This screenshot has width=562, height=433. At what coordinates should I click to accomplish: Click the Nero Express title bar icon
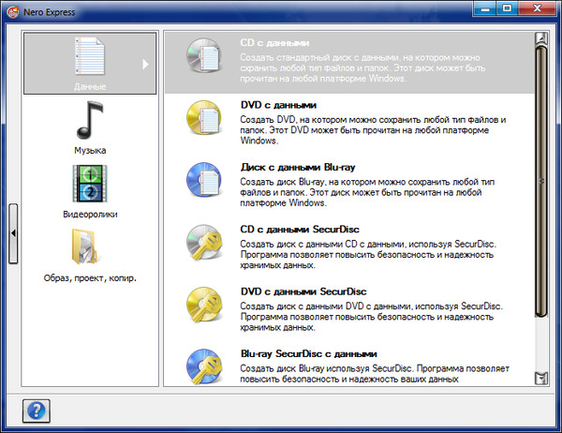coord(12,9)
